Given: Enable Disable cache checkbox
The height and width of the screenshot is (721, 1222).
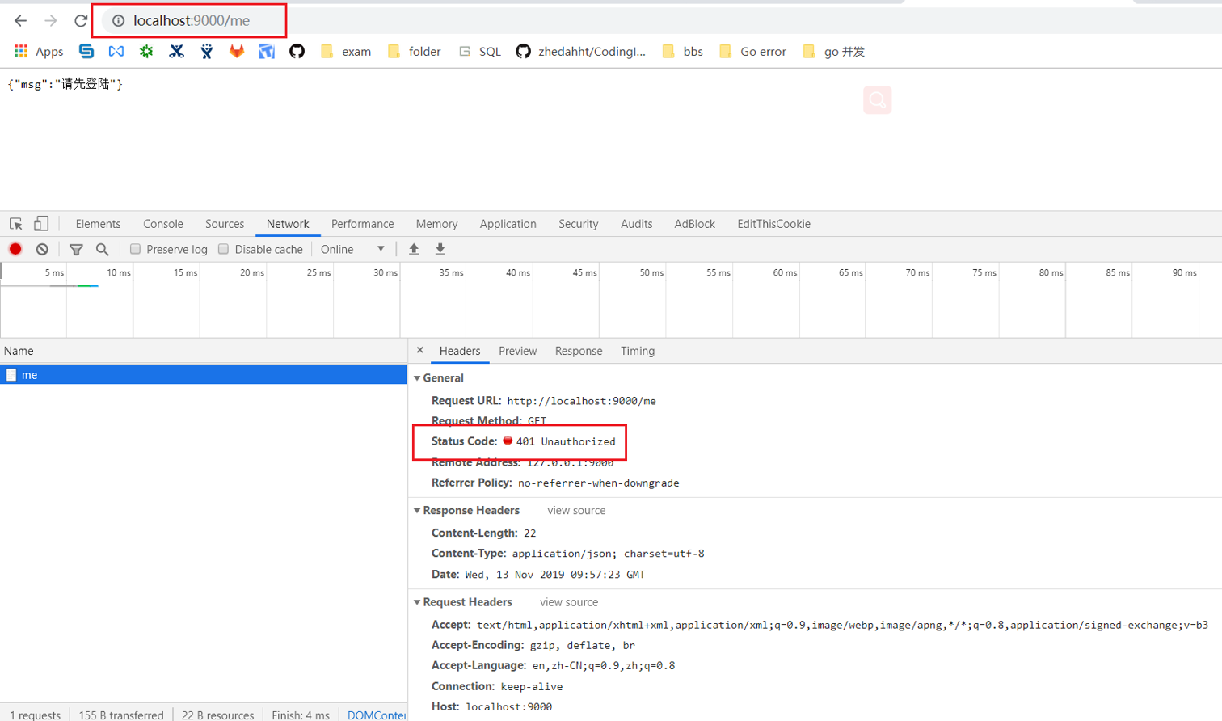Looking at the screenshot, I should 221,249.
